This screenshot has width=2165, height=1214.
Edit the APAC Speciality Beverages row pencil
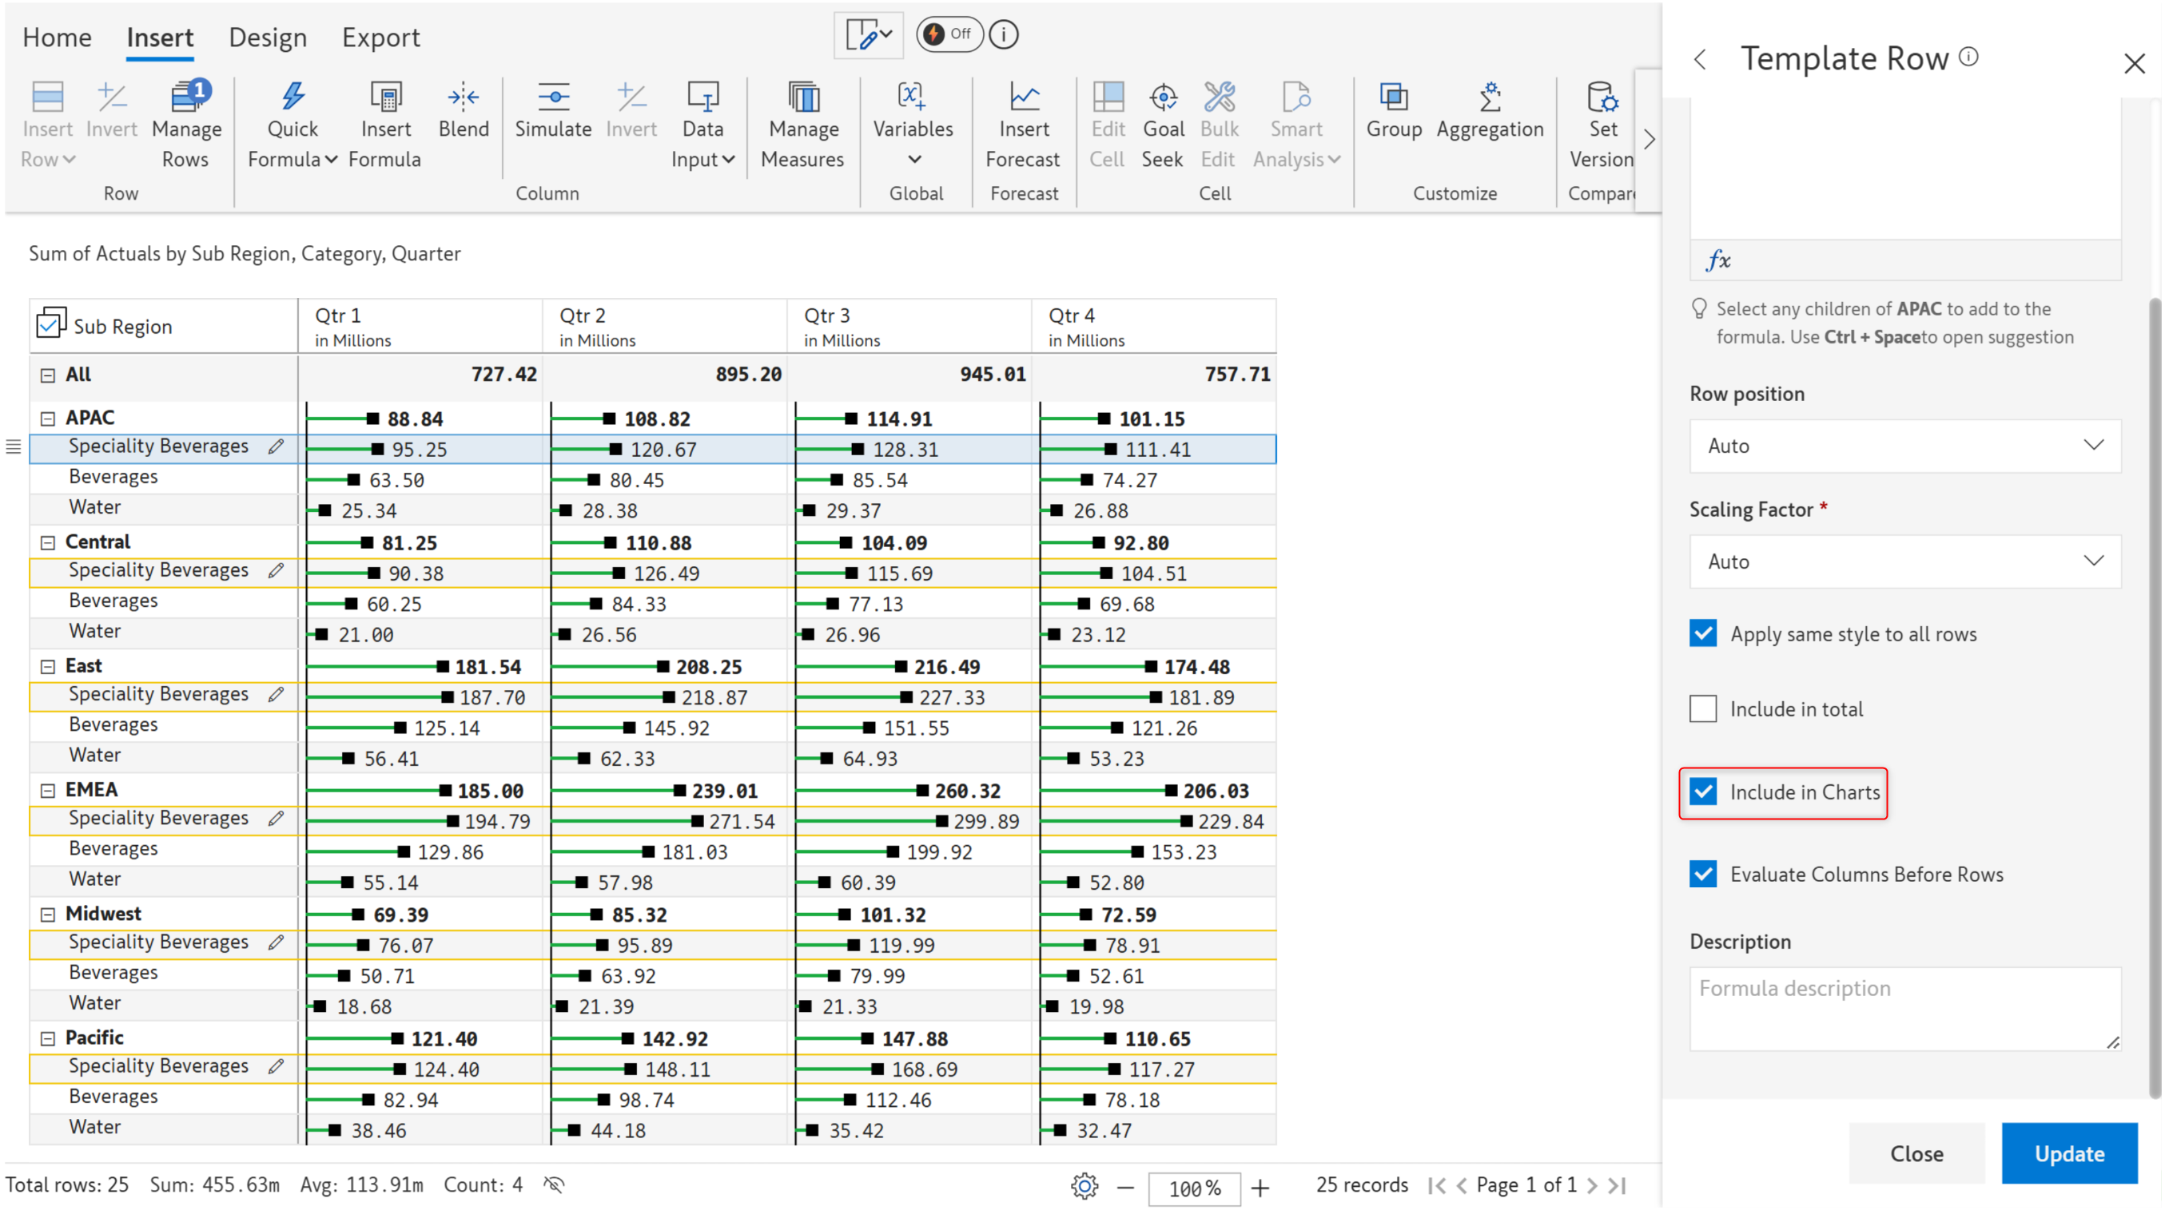coord(276,447)
